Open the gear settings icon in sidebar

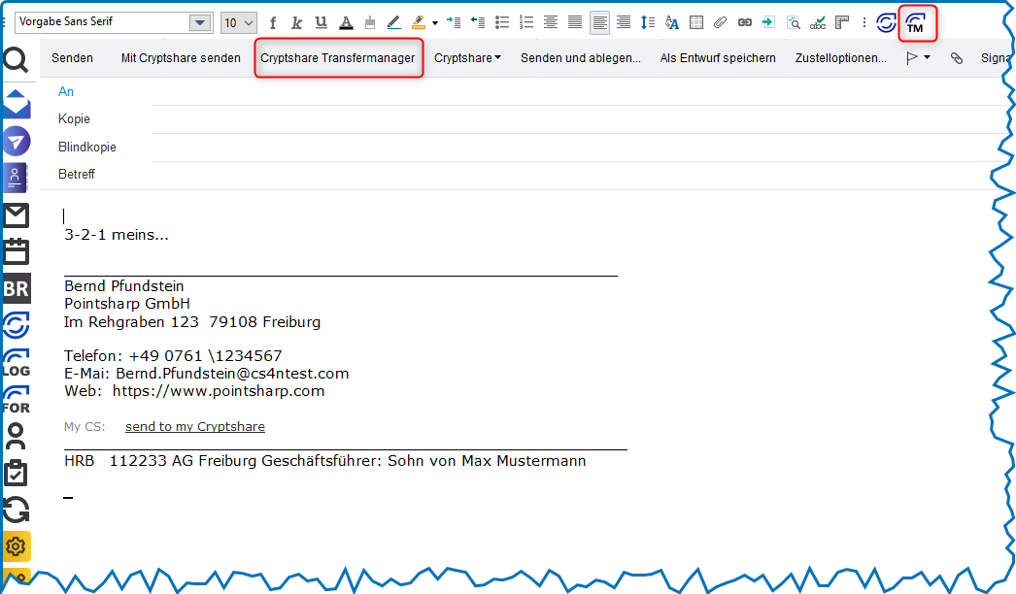16,546
